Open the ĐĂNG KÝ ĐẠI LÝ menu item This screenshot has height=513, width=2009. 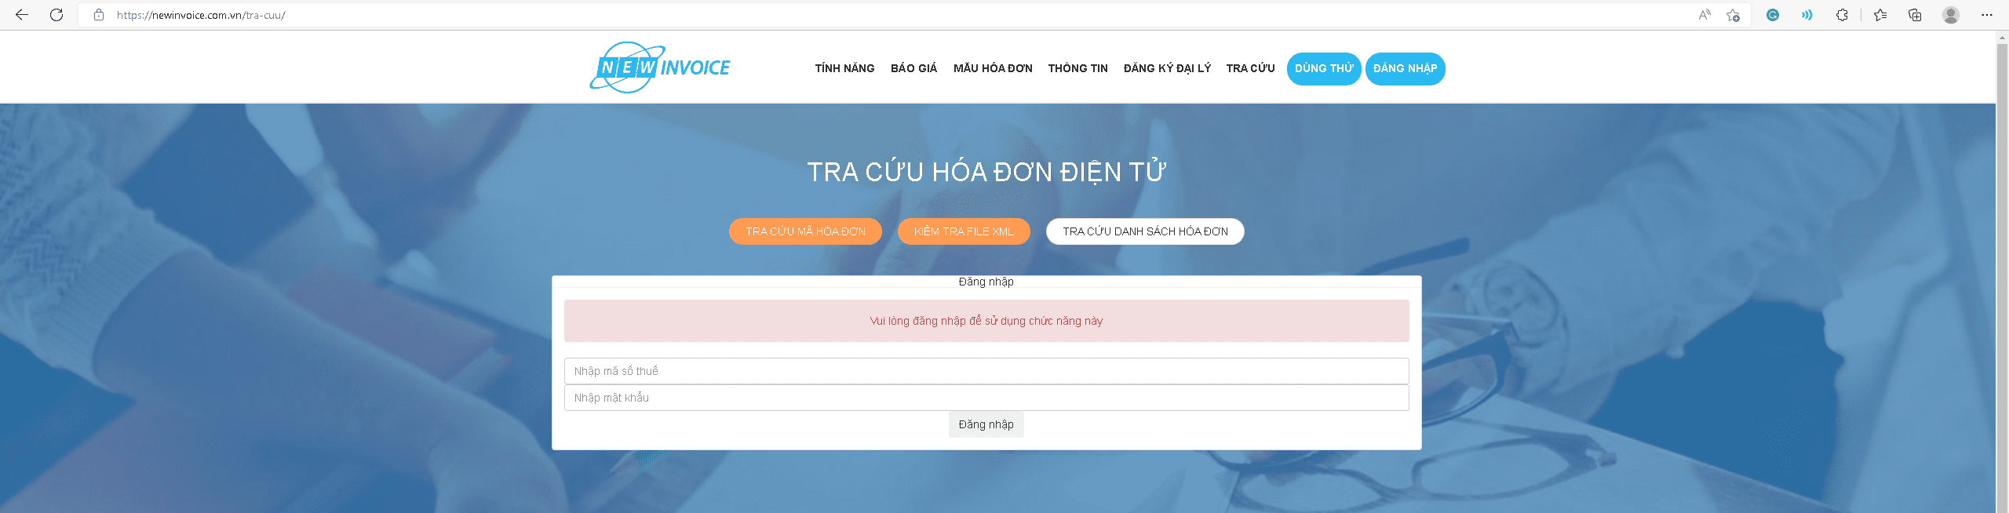(1167, 68)
